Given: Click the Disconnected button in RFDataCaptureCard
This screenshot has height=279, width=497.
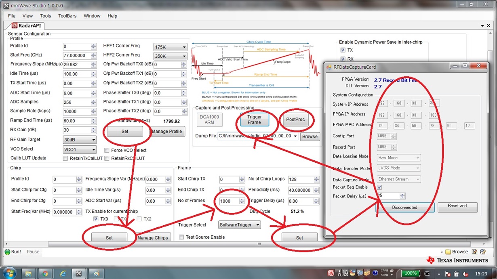Looking at the screenshot, I should pos(405,207).
